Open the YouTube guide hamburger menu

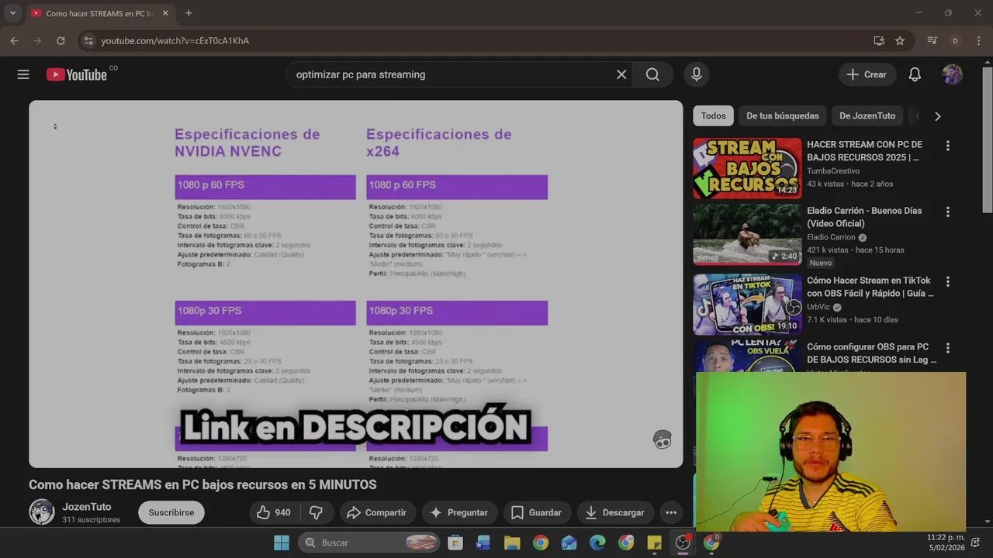tap(23, 74)
